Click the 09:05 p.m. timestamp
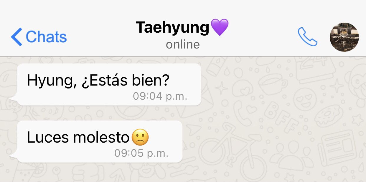The height and width of the screenshot is (182, 366). point(141,153)
